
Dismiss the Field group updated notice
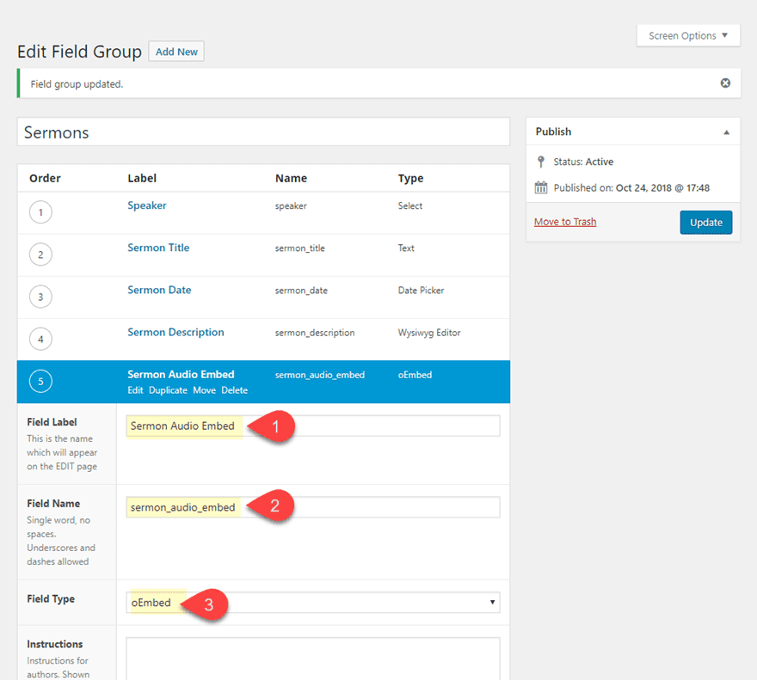point(725,83)
